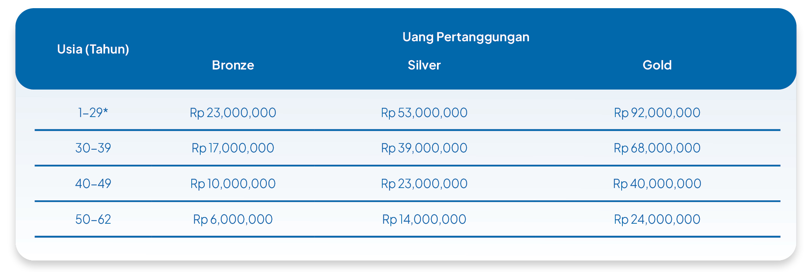Click the Rp 40,000,000 Gold value
807x272 pixels.
coord(657,184)
